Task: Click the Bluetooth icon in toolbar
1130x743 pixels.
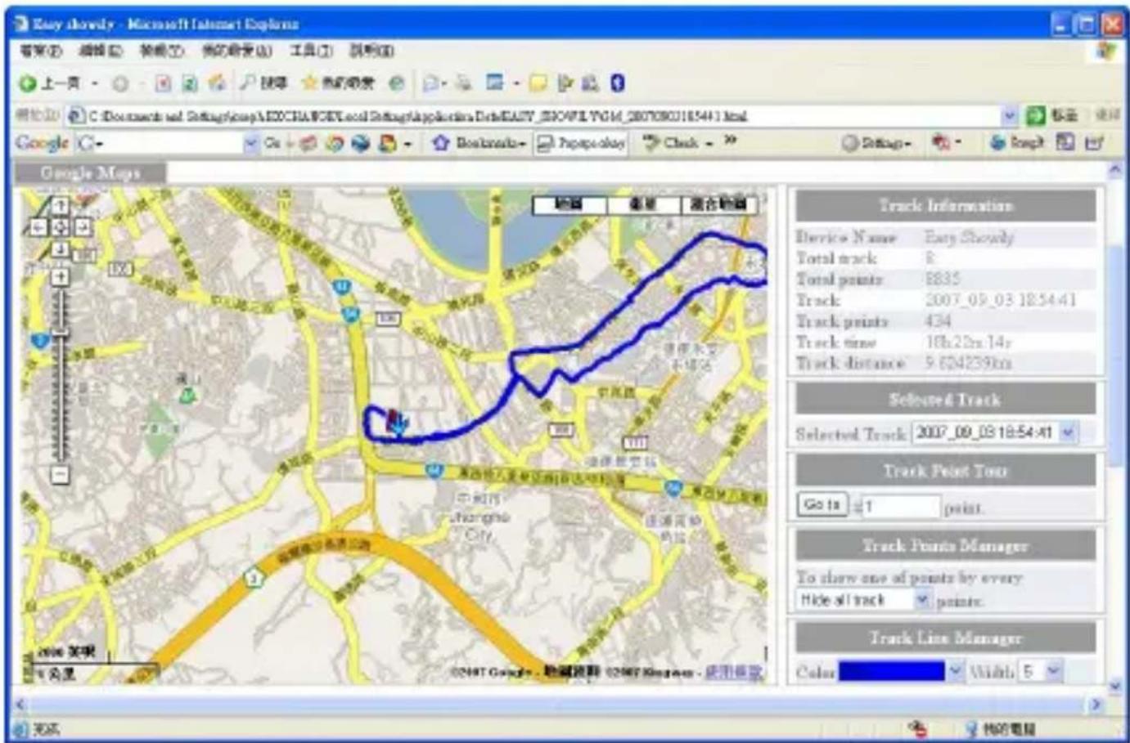Action: pyautogui.click(x=618, y=83)
